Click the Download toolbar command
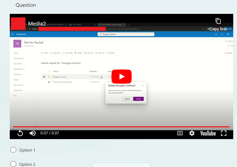Viewport: 237px width, 167px height. (67, 53)
